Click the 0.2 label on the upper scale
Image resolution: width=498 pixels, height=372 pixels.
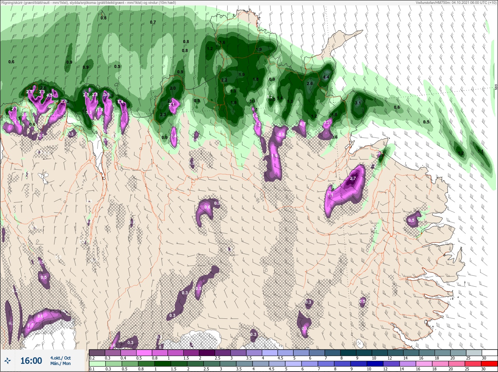pyautogui.click(x=92, y=358)
